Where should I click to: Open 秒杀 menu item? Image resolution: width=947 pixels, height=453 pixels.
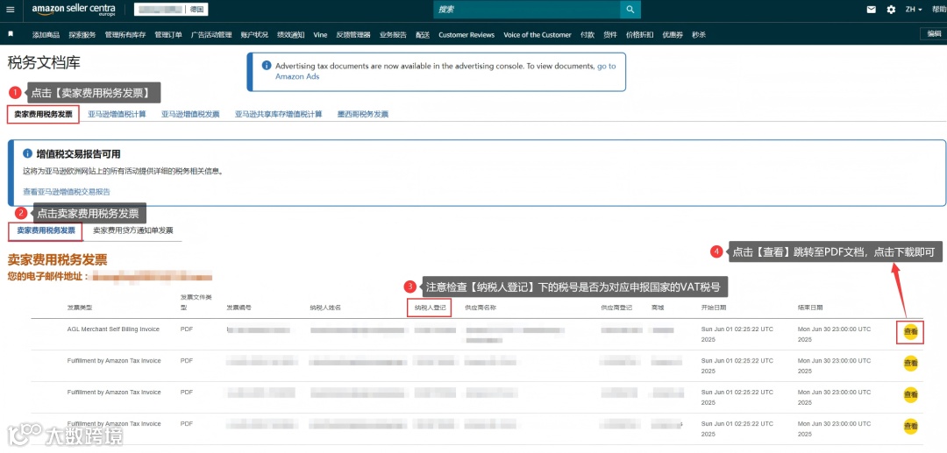[x=699, y=35]
